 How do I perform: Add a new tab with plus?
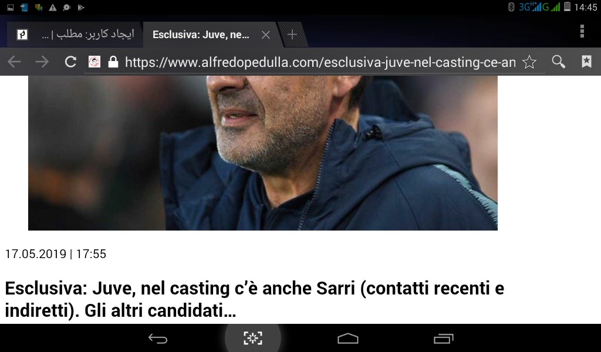click(x=292, y=35)
